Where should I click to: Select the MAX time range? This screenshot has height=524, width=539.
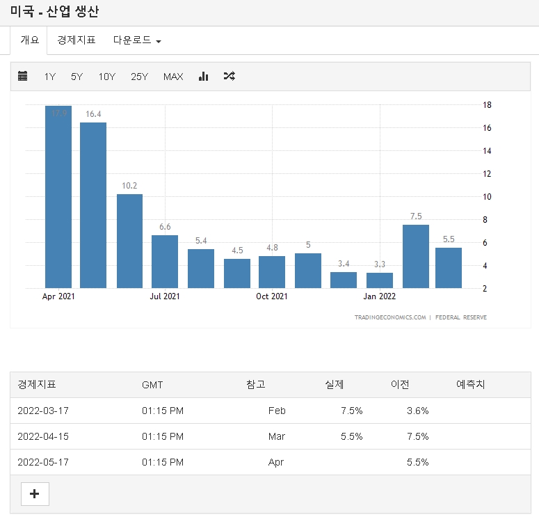(173, 77)
